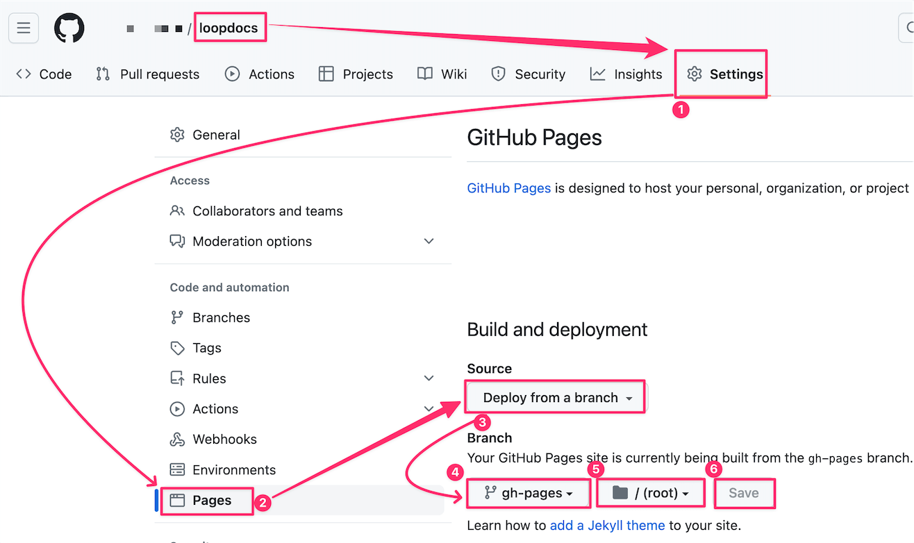The image size is (914, 543).
Task: Open the / (root) folder dropdown
Action: pos(651,493)
